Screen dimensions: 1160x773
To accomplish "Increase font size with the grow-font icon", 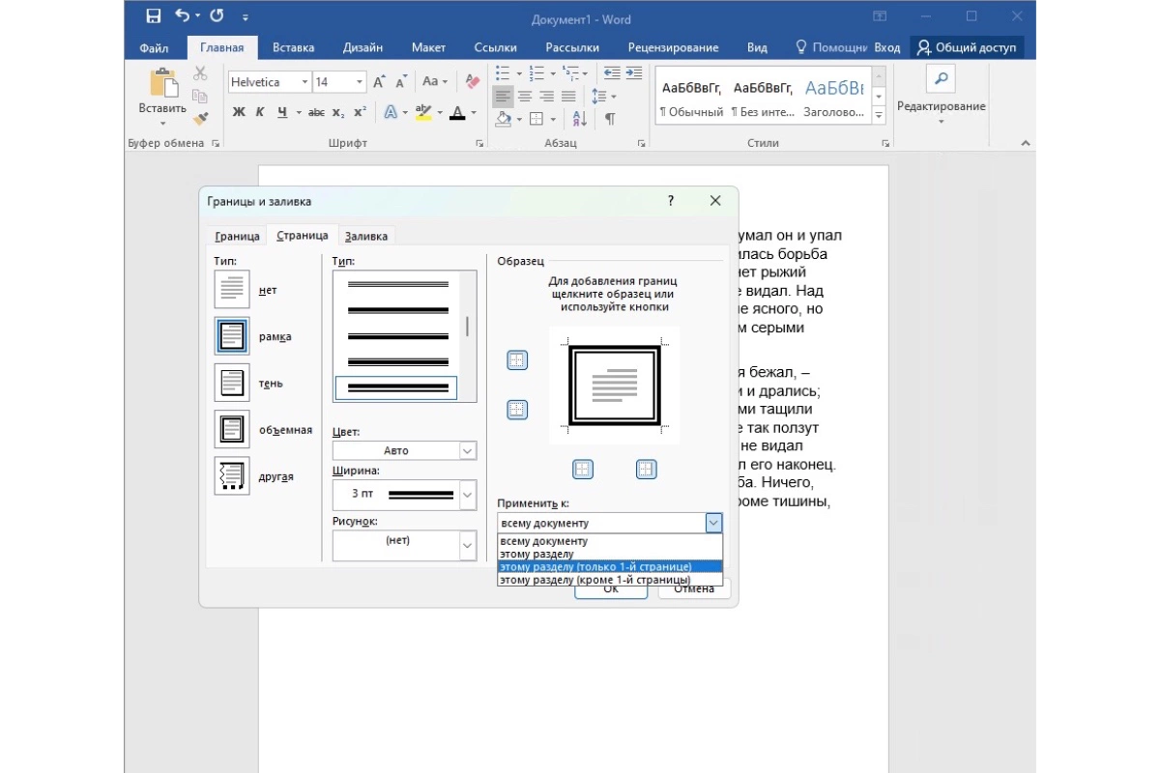I will click(380, 82).
